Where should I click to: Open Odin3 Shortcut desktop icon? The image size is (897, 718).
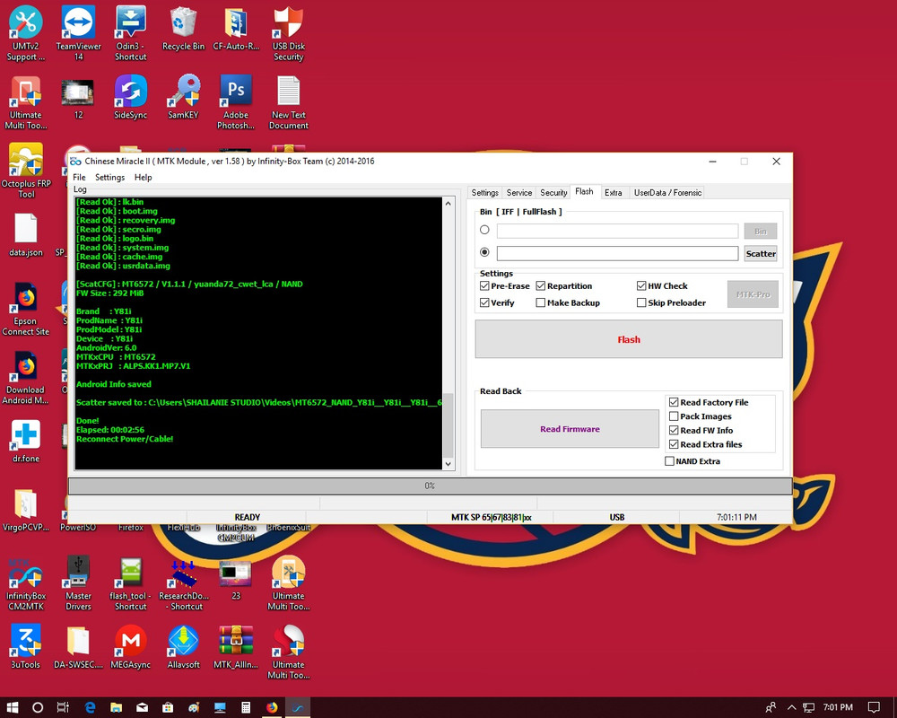130,32
